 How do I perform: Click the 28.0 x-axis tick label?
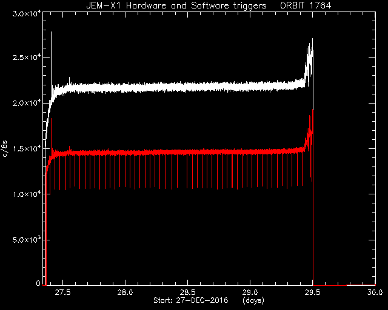tap(125, 292)
